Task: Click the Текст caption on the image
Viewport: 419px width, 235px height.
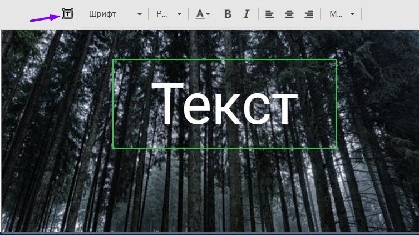Action: click(224, 104)
